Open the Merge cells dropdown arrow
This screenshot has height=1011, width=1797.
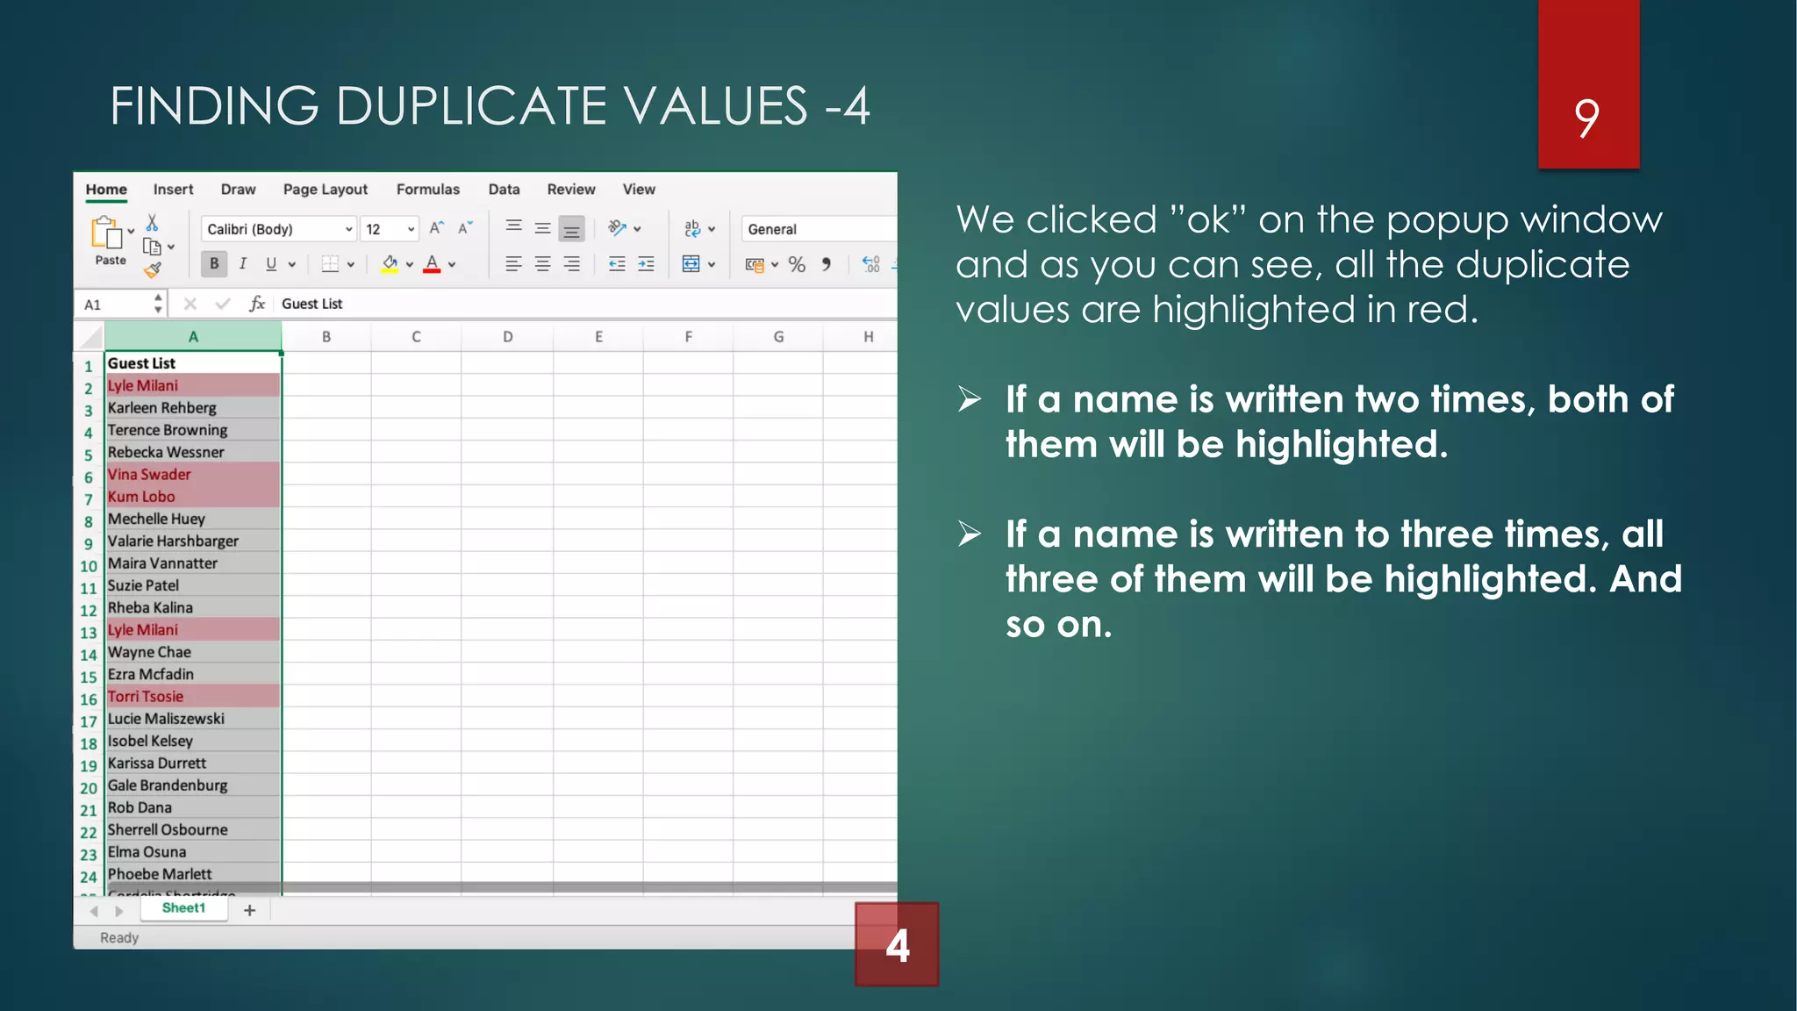[x=712, y=264]
